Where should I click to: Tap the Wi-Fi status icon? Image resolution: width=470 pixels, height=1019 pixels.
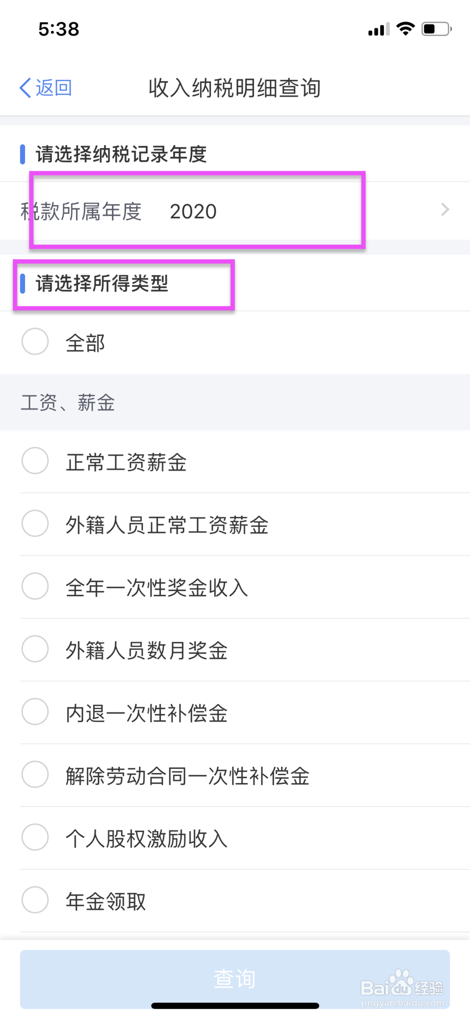405,29
